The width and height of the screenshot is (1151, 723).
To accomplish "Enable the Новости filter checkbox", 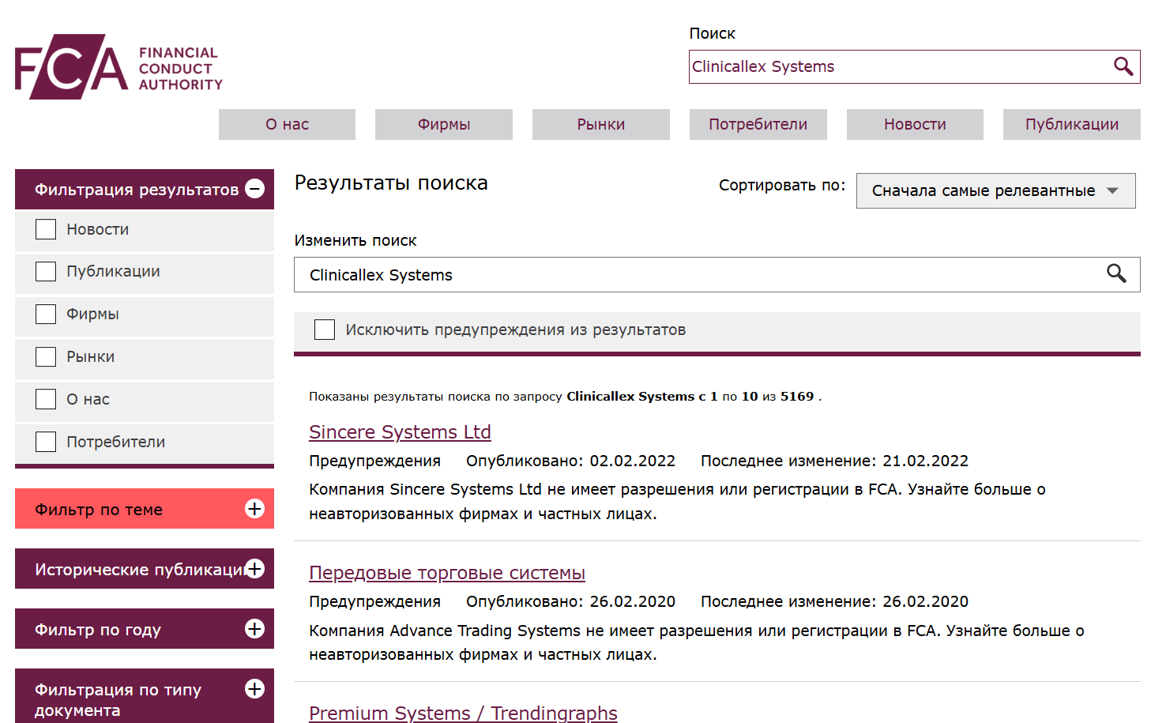I will click(x=45, y=228).
